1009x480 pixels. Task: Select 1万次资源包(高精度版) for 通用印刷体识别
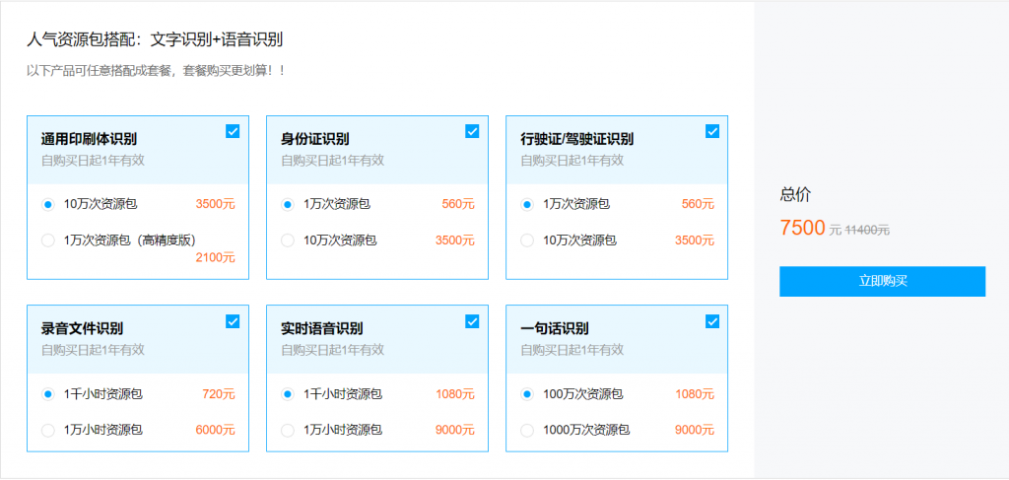[48, 240]
